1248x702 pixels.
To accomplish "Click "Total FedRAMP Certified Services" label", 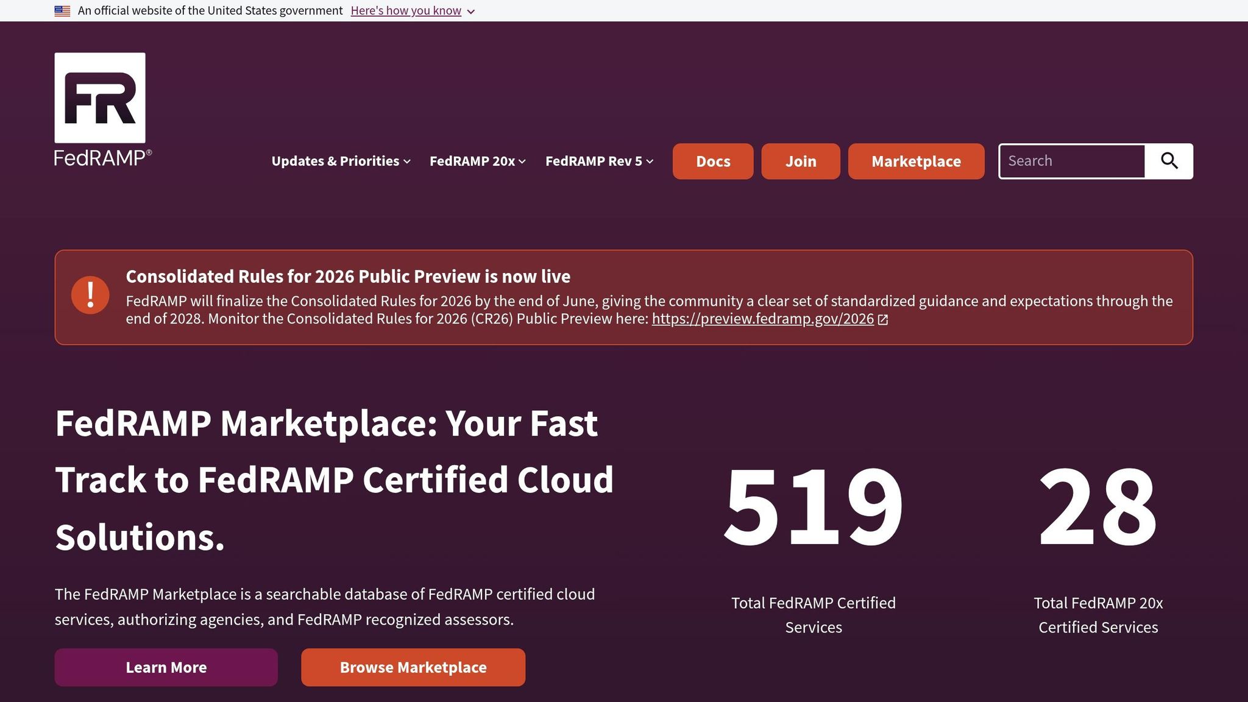I will coord(814,615).
